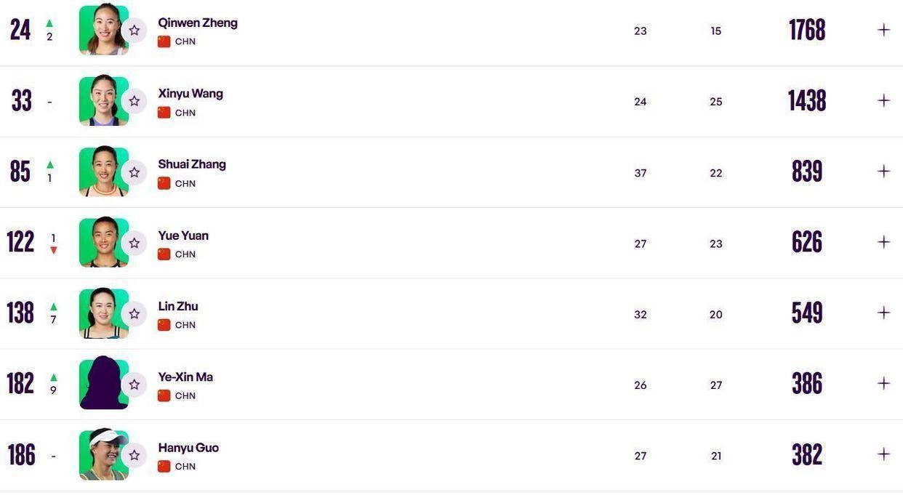The image size is (903, 495).
Task: Click the plus icon for Hanyu Guo
Action: [883, 454]
